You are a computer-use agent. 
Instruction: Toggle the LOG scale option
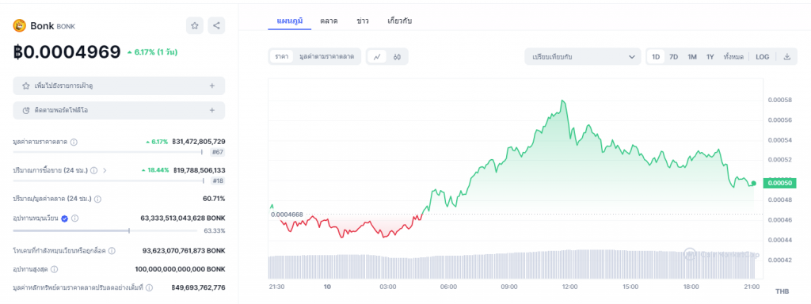tap(763, 57)
